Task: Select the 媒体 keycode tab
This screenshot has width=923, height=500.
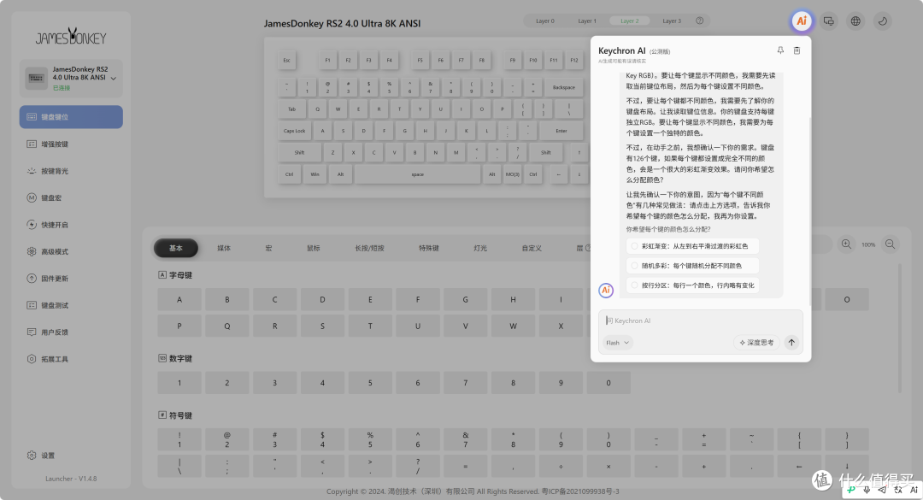Action: pyautogui.click(x=224, y=248)
